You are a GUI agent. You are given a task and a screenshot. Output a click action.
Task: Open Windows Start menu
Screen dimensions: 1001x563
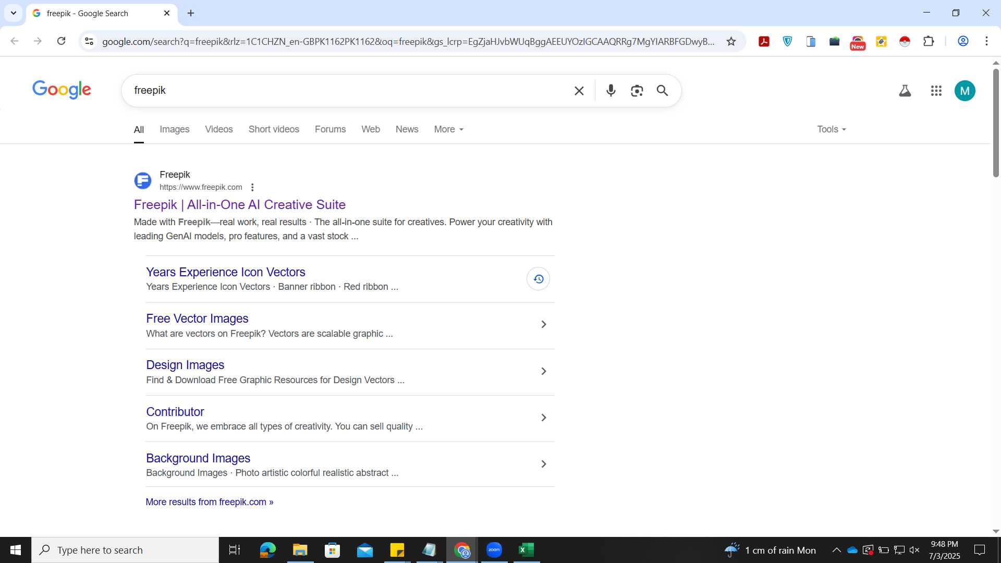[16, 550]
